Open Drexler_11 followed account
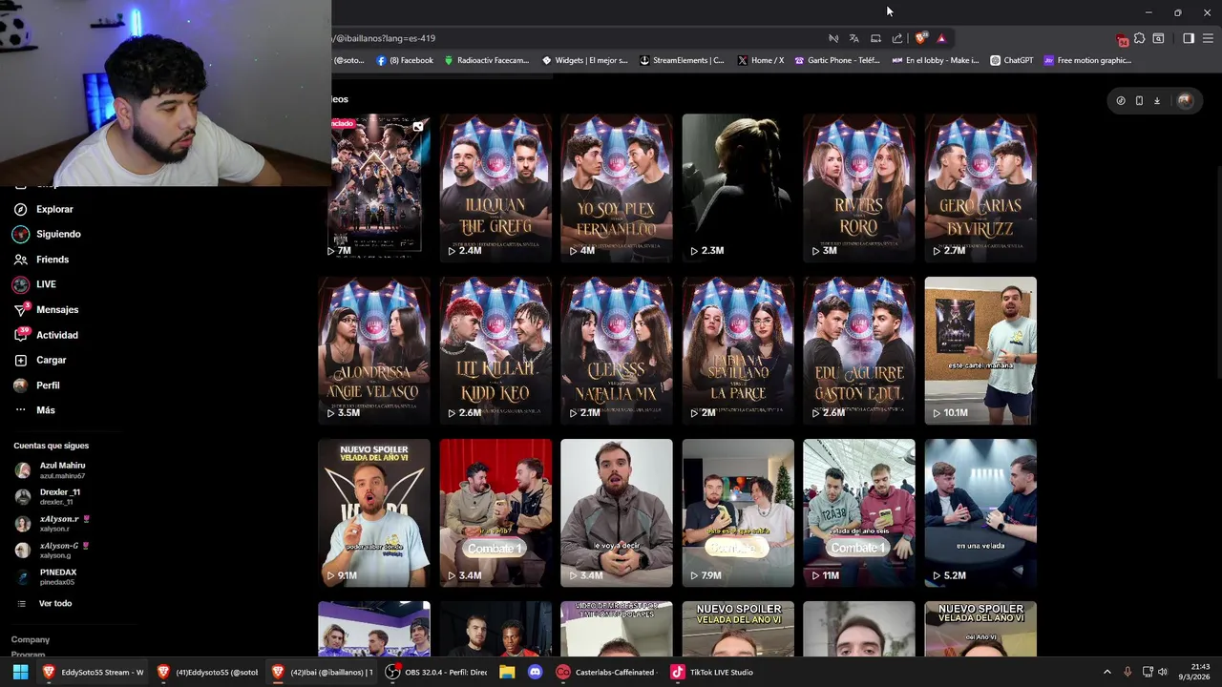1222x687 pixels. (48, 497)
